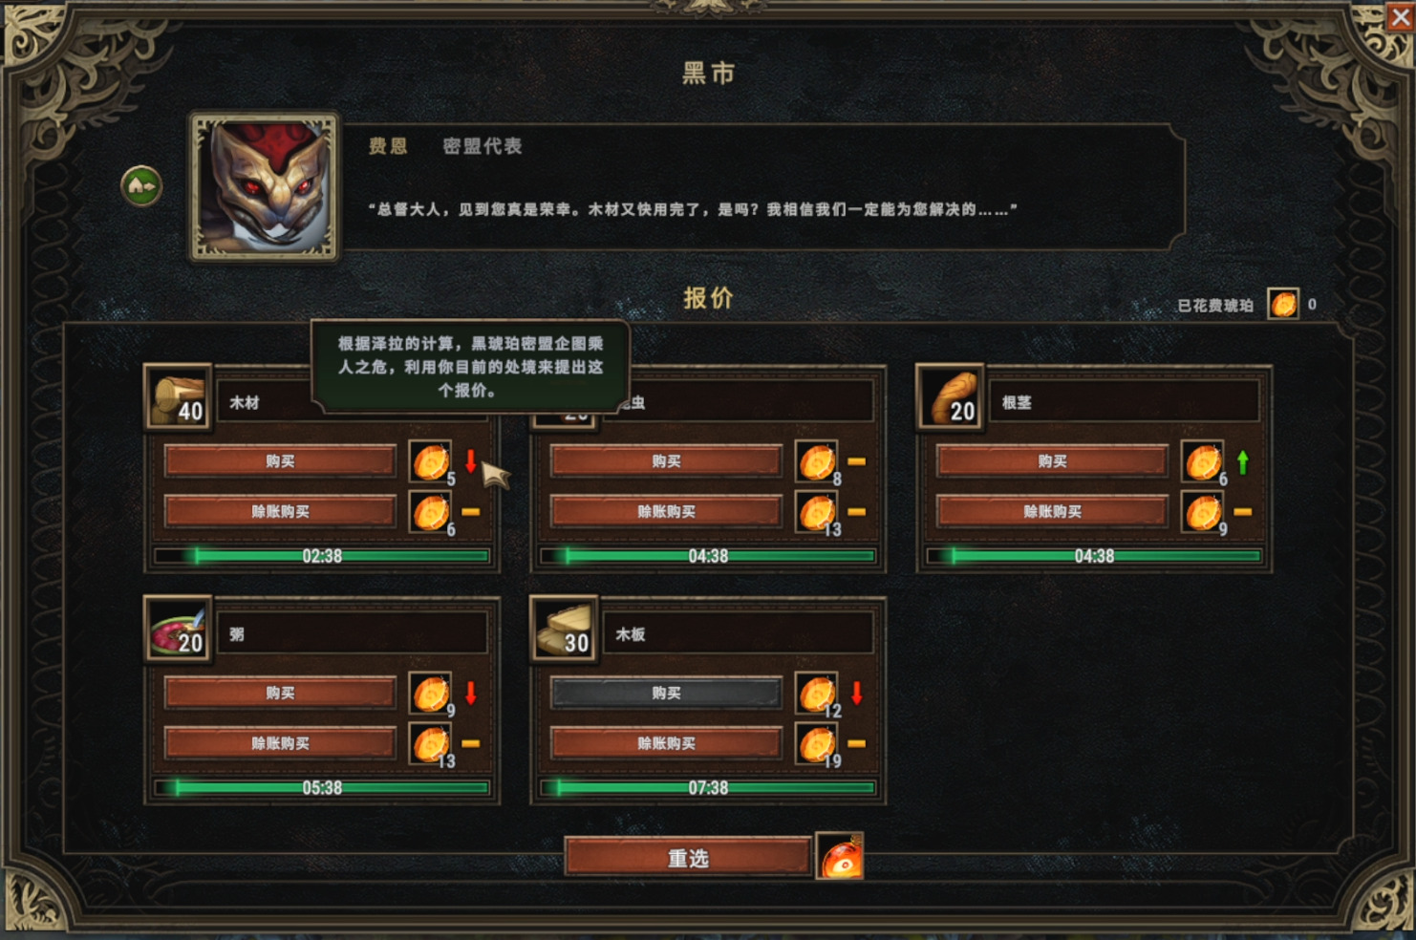1416x940 pixels.
Task: Close the black market window
Action: (x=1400, y=17)
